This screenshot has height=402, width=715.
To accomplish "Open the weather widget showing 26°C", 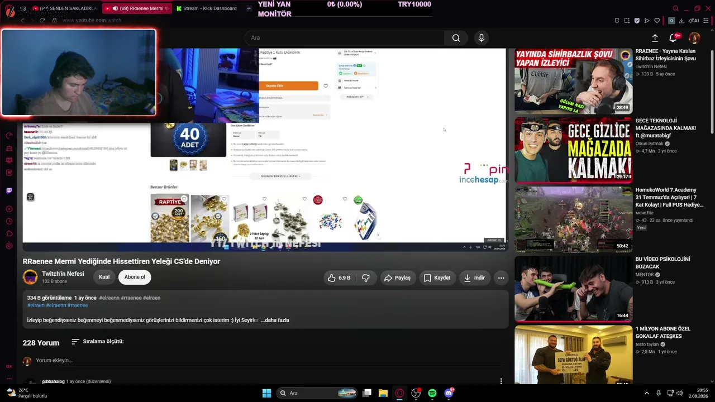I will [x=27, y=393].
